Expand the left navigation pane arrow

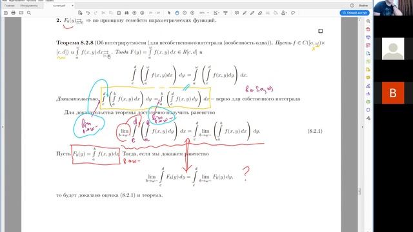click(x=3, y=127)
